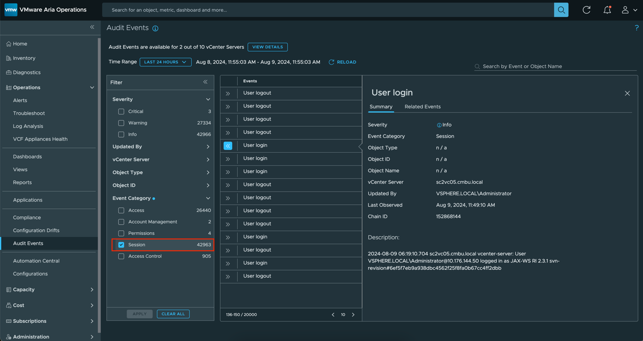The width and height of the screenshot is (643, 341).
Task: Open VCF Appliances Health page
Action: point(40,139)
